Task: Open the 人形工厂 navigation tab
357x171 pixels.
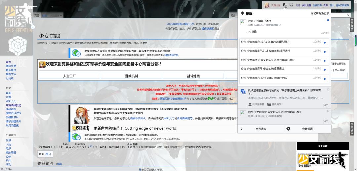Action: [70, 76]
